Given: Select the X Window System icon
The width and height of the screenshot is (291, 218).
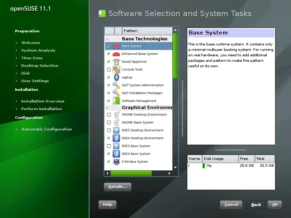Looking at the screenshot, I should point(117,161).
